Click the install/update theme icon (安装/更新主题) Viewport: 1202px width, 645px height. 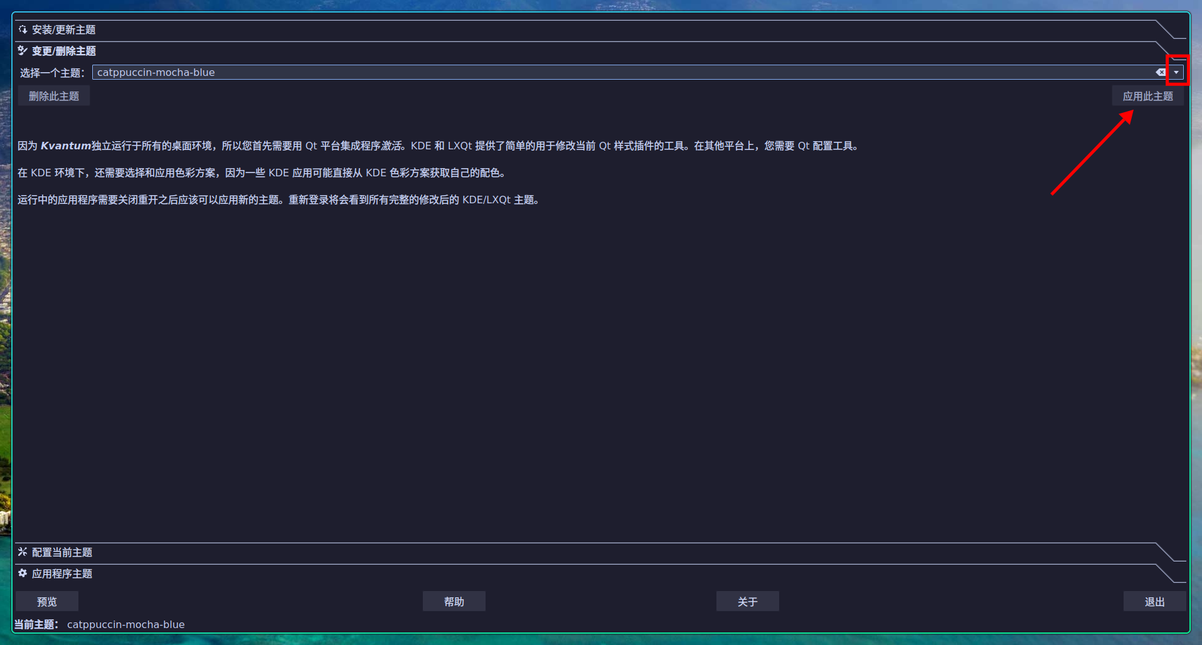(23, 29)
